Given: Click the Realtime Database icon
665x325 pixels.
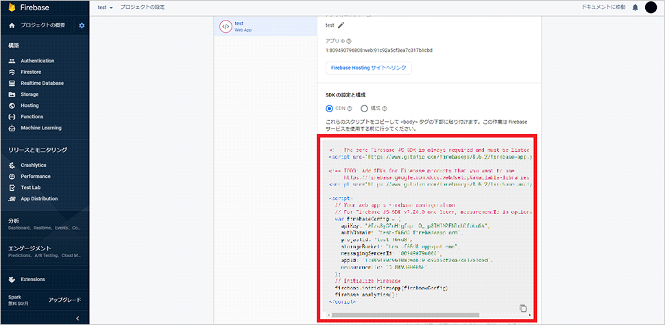Looking at the screenshot, I should [12, 83].
